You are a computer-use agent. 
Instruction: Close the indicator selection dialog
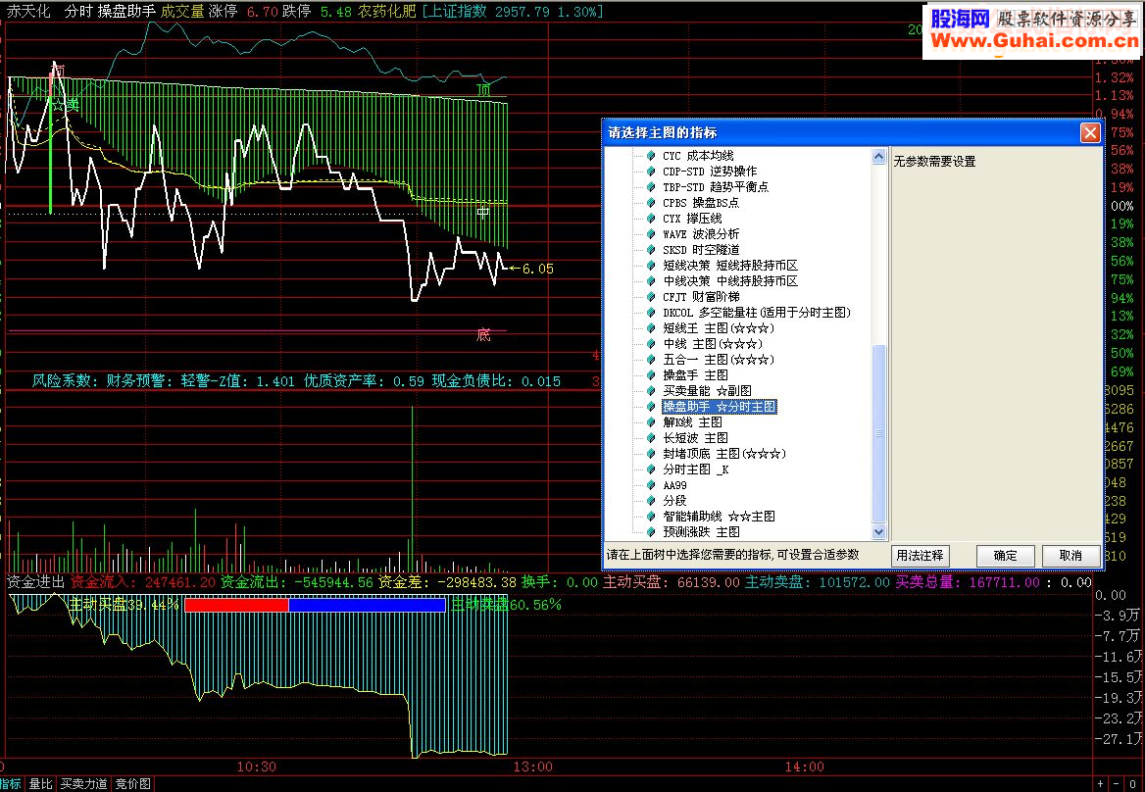pyautogui.click(x=1090, y=132)
